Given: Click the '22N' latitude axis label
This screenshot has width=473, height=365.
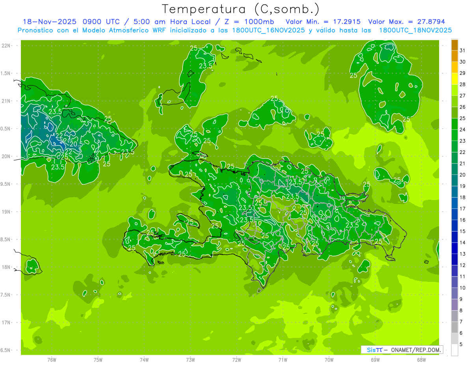Looking at the screenshot, I should pyautogui.click(x=7, y=46).
